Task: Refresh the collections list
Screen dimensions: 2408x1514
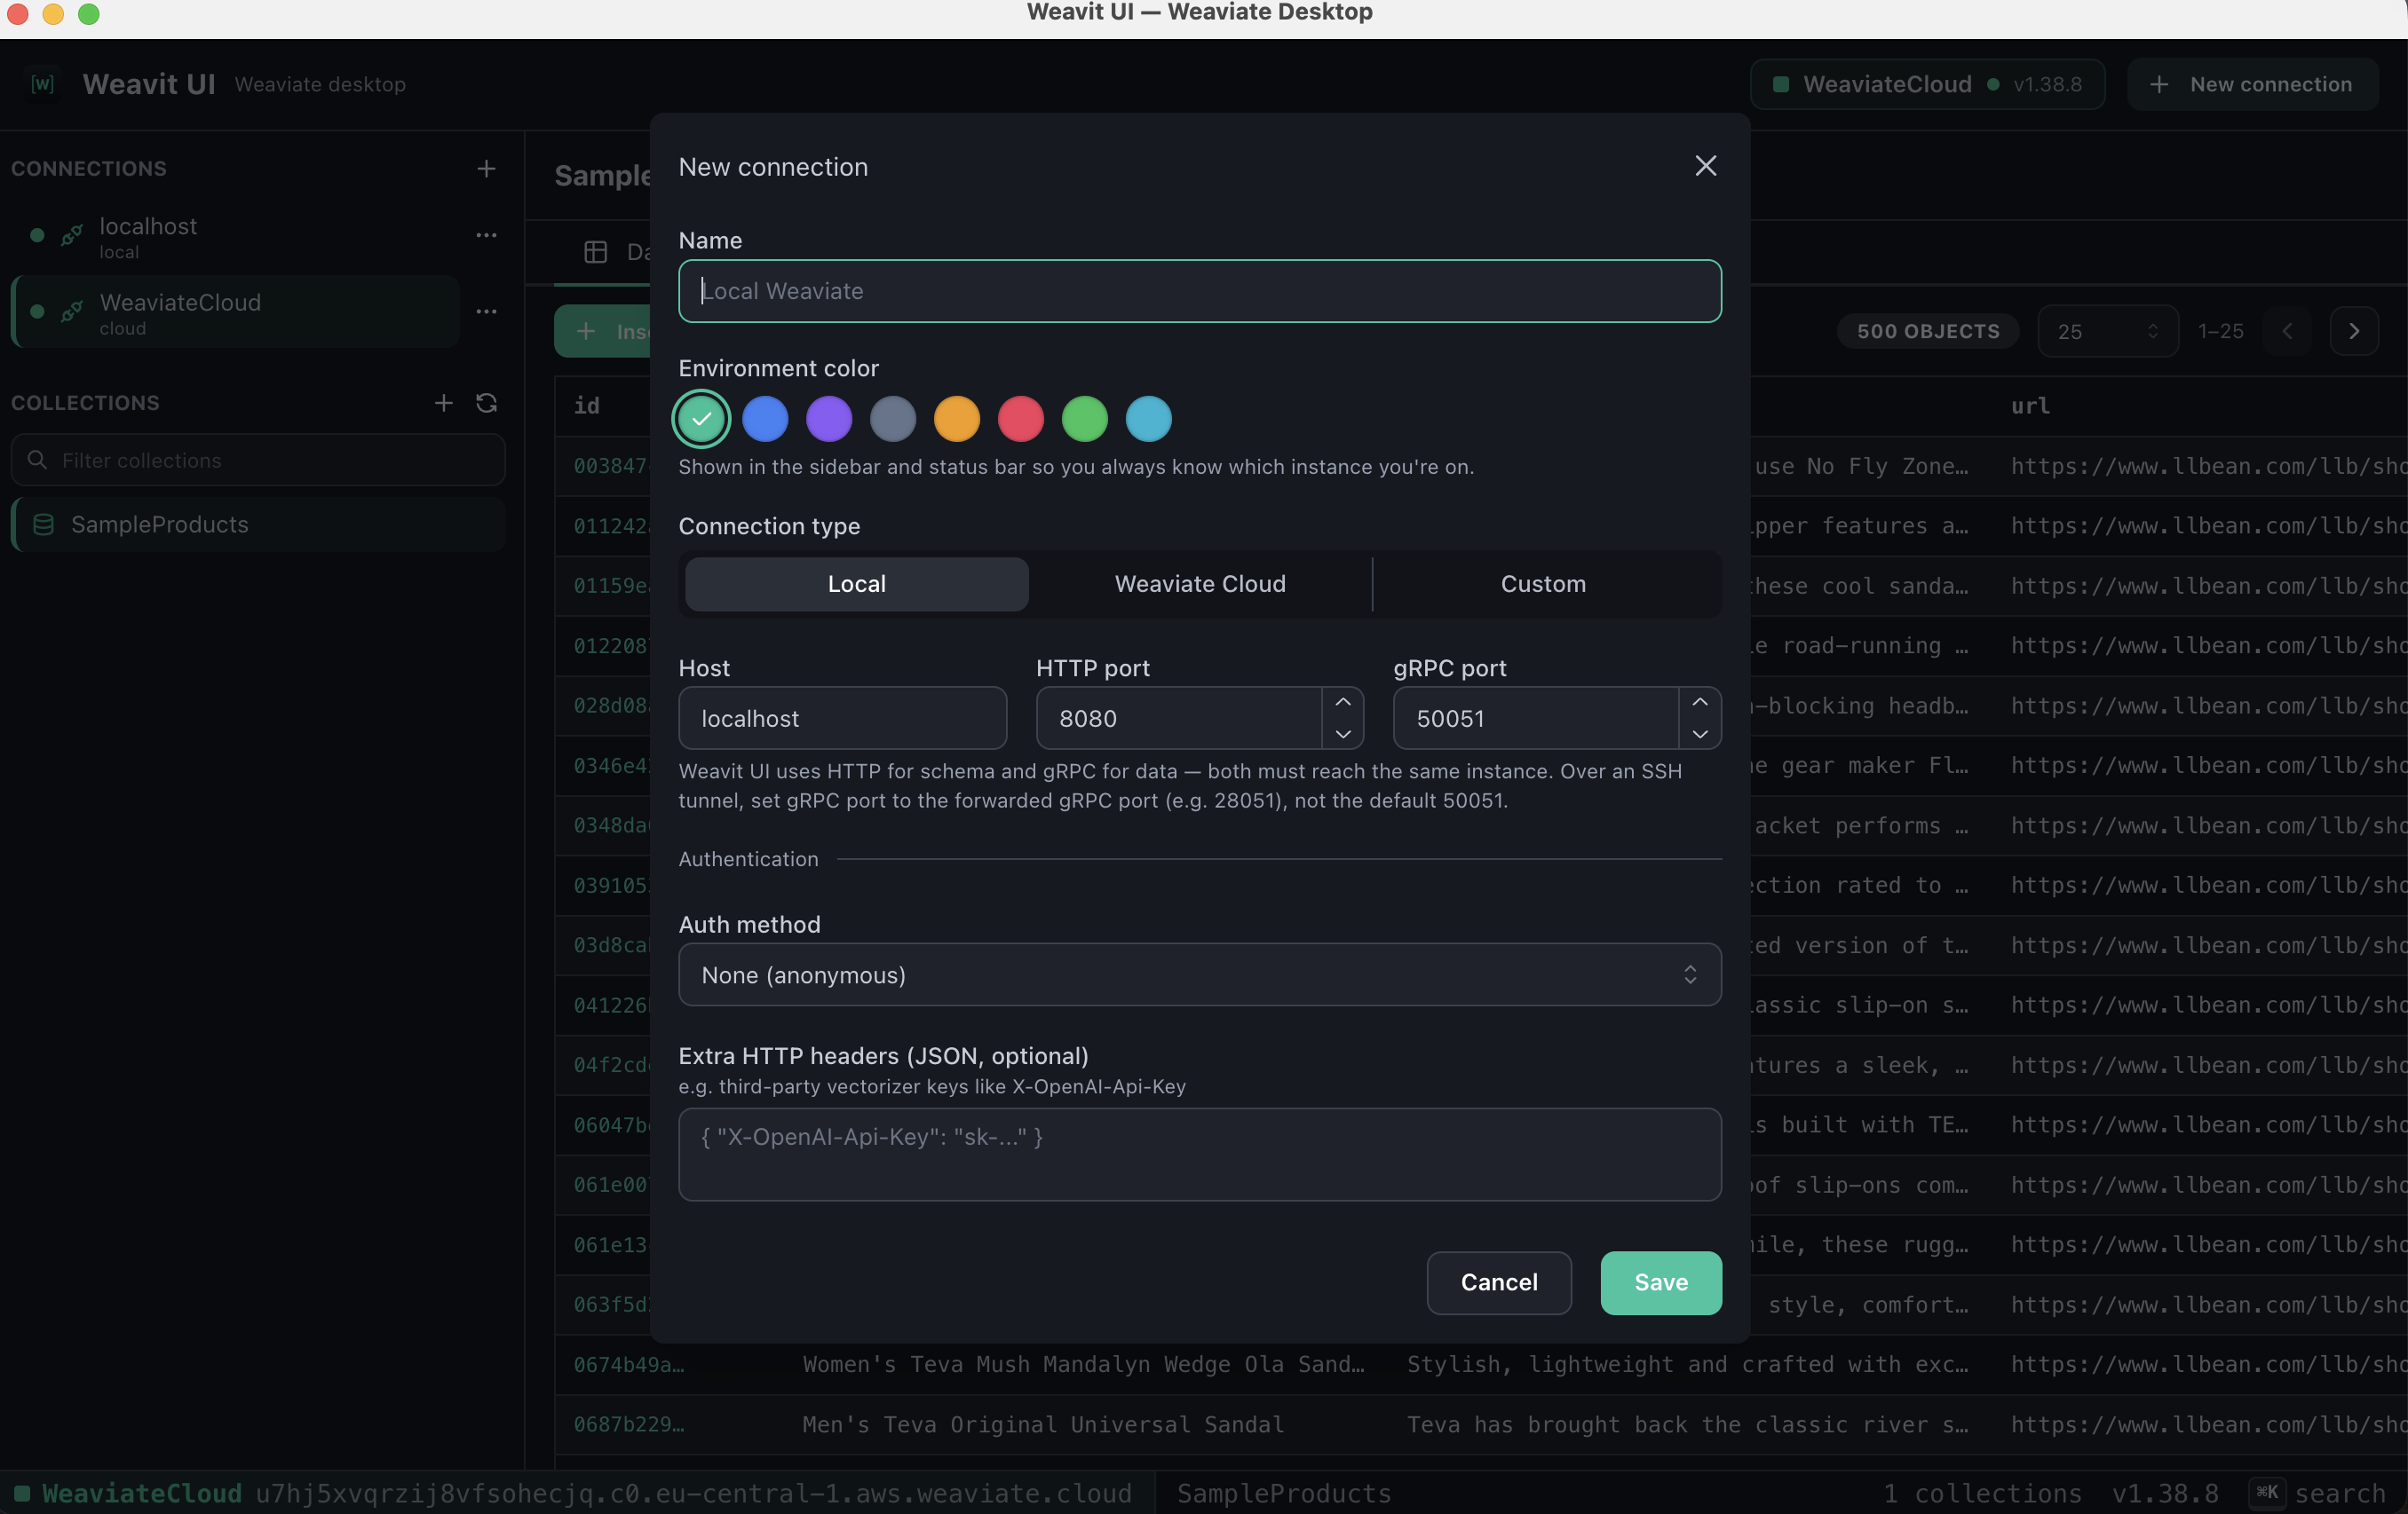Action: pyautogui.click(x=486, y=403)
